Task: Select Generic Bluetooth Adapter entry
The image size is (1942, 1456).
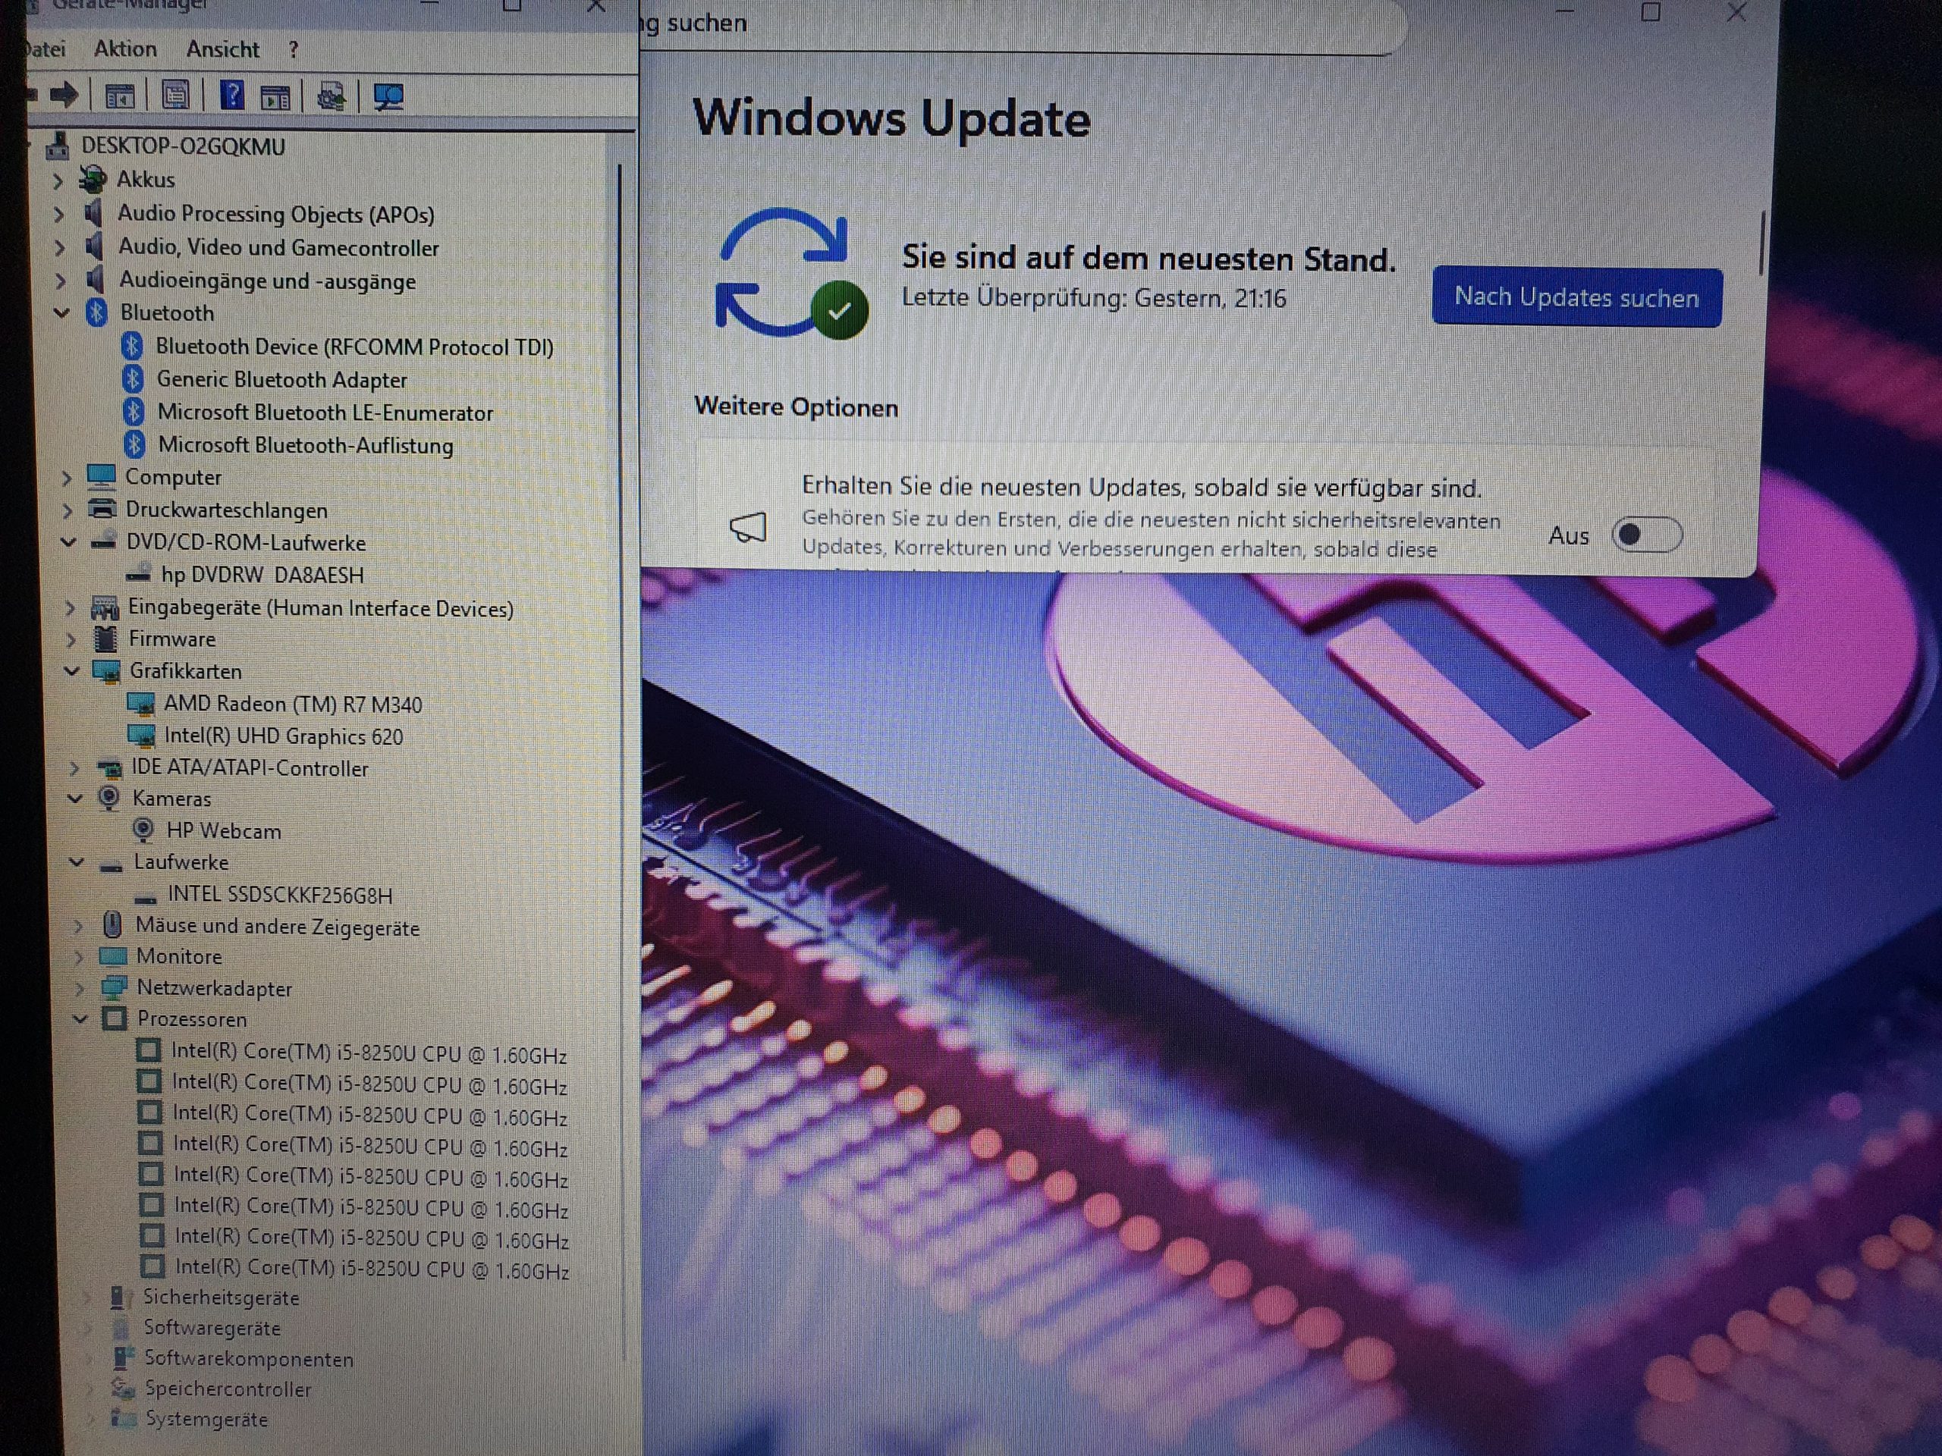Action: click(x=281, y=379)
